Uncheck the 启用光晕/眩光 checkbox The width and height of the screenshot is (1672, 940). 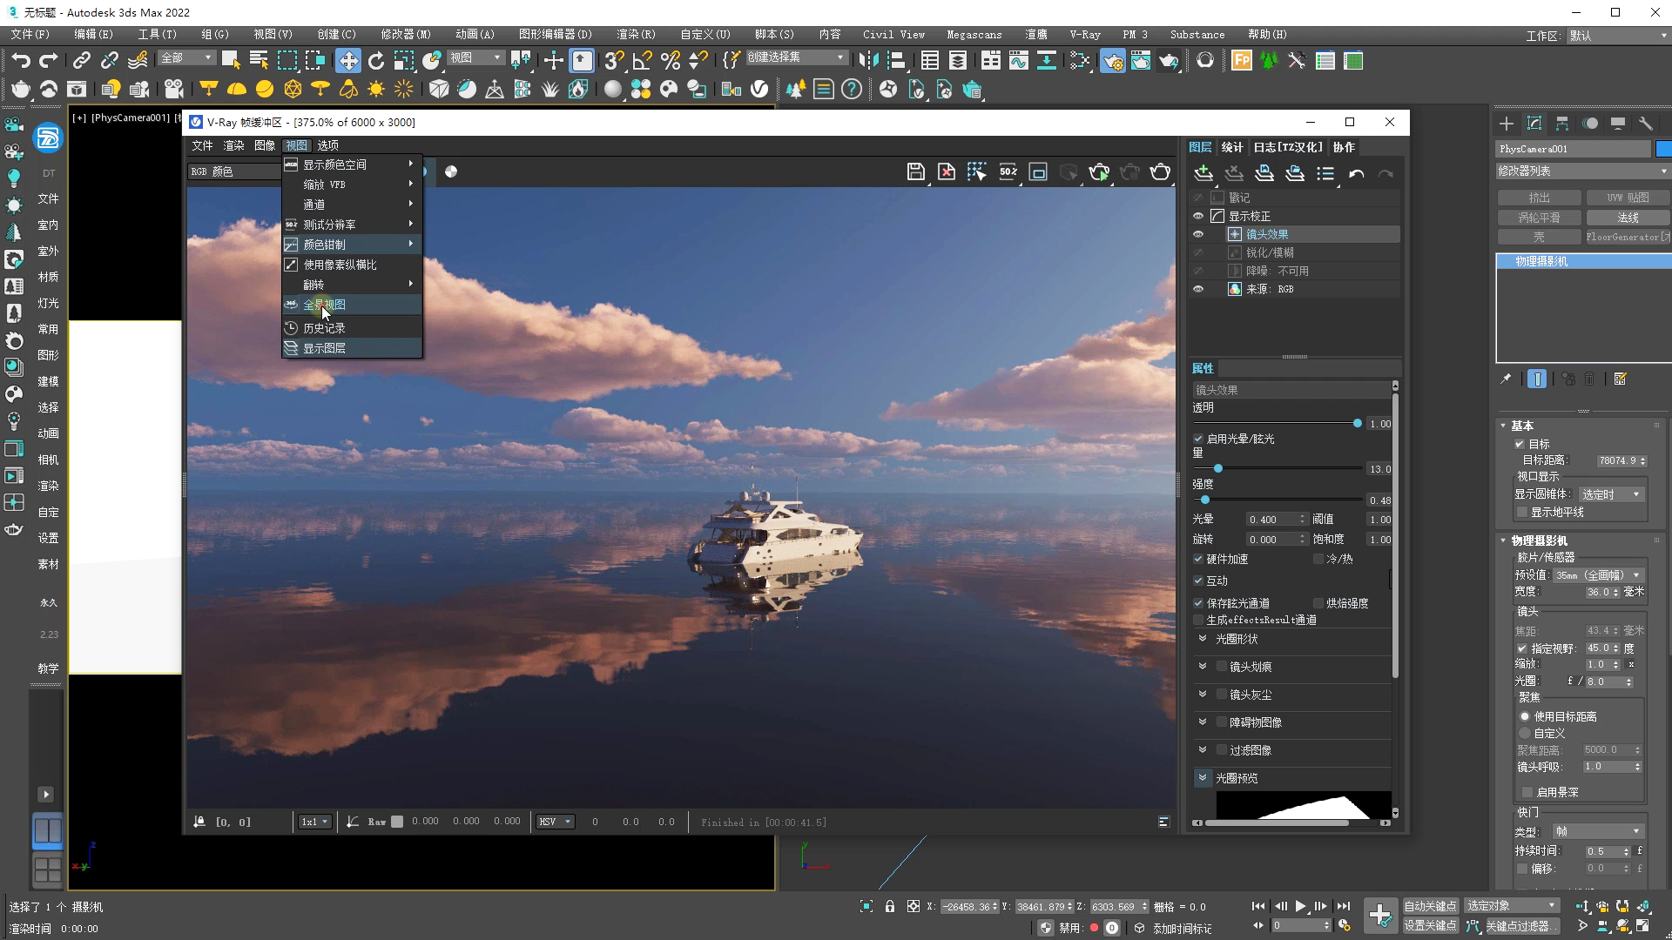tap(1198, 439)
